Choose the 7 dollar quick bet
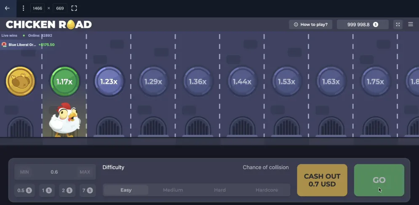Image resolution: width=419 pixels, height=205 pixels. [88, 190]
